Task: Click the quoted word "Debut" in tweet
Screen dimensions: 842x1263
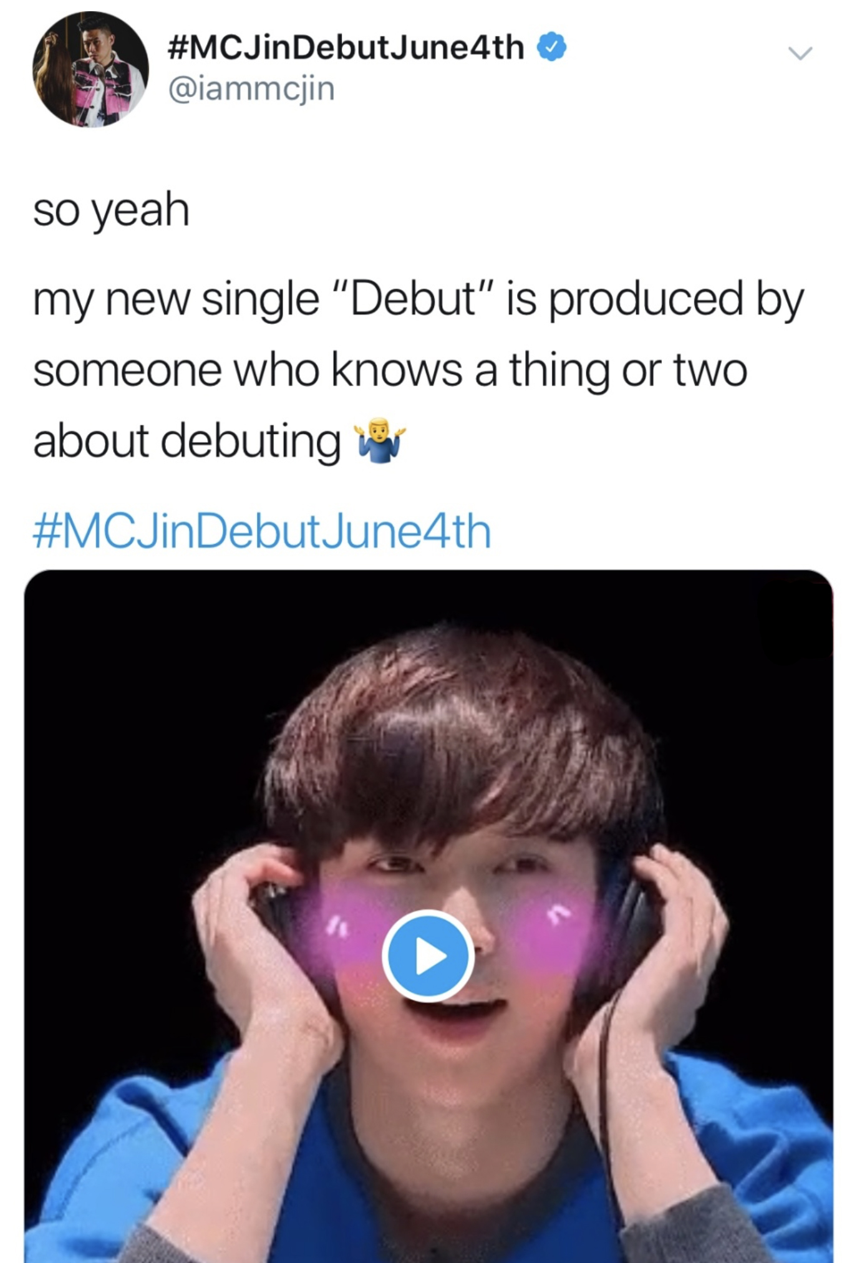Action: tap(415, 299)
